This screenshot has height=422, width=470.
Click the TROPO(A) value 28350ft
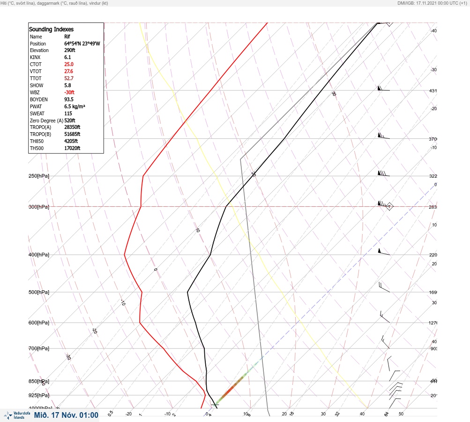pyautogui.click(x=72, y=127)
